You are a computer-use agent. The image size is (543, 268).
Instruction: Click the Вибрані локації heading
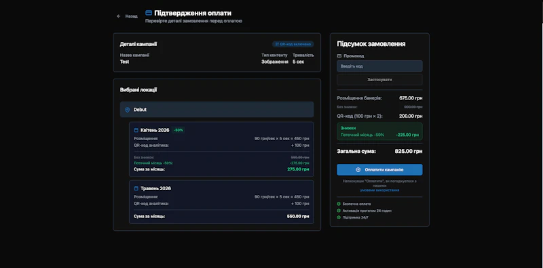point(138,90)
